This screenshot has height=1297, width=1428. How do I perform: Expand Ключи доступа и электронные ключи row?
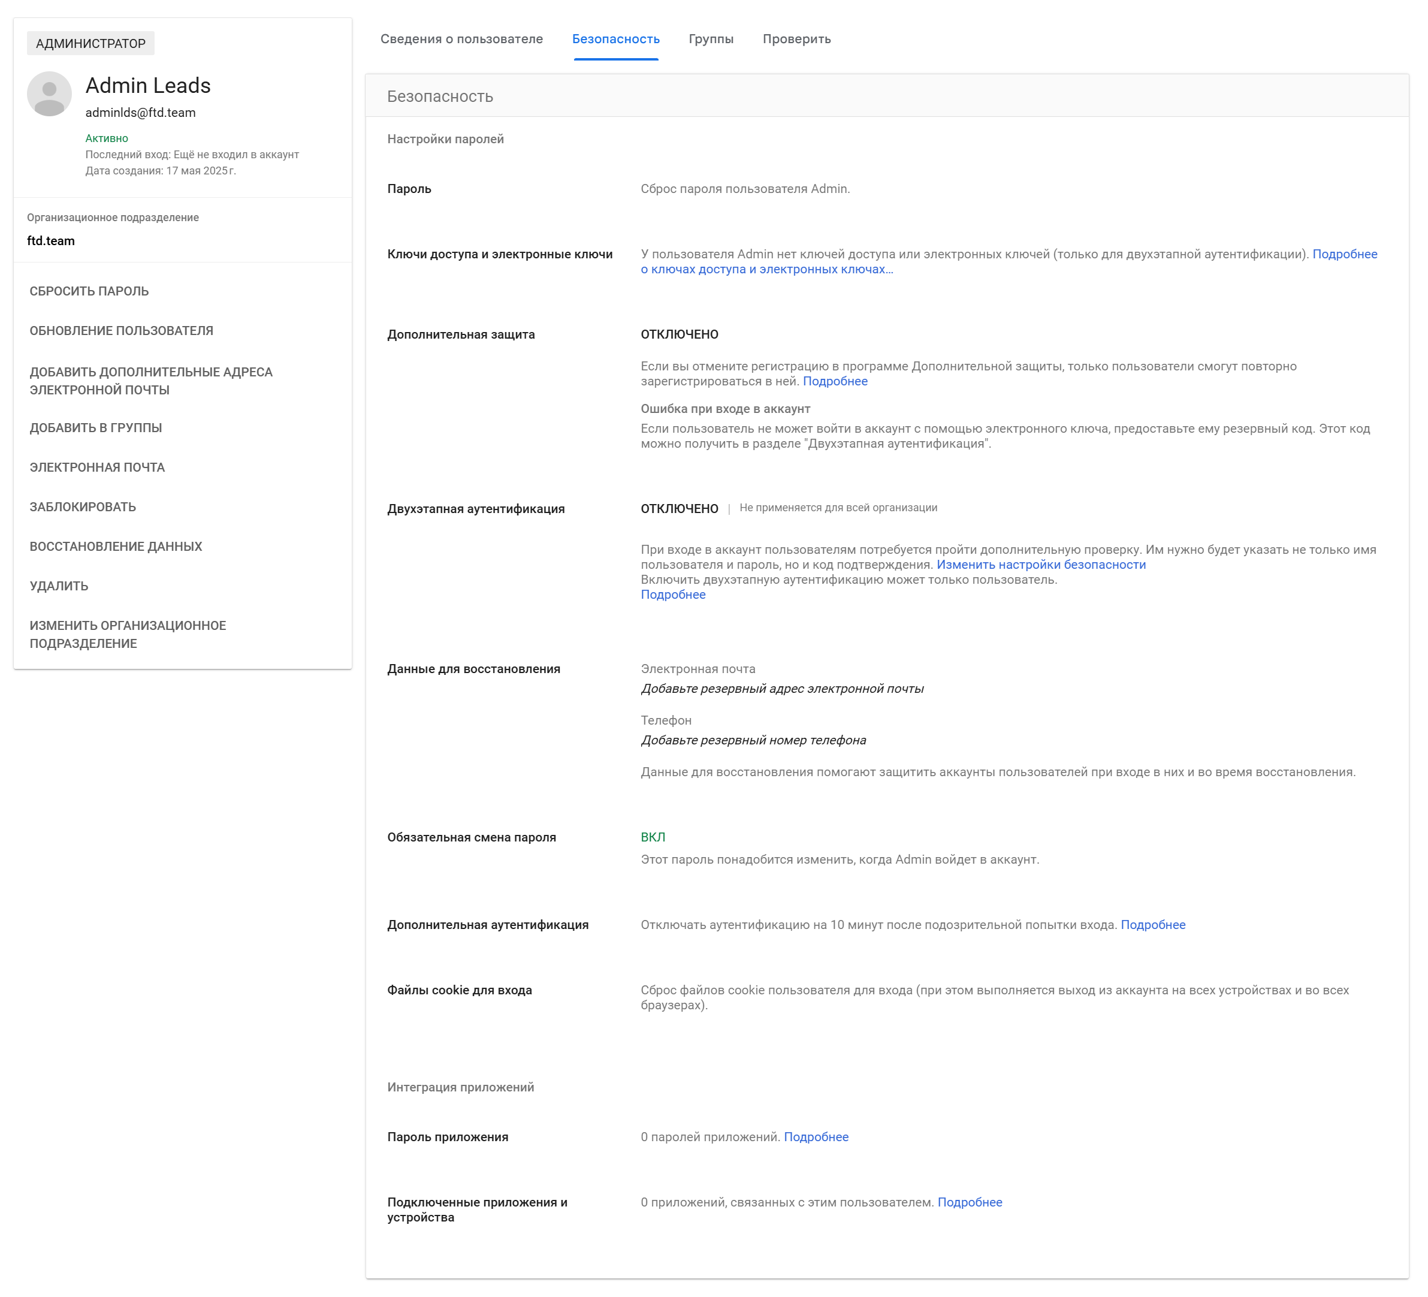(x=887, y=261)
